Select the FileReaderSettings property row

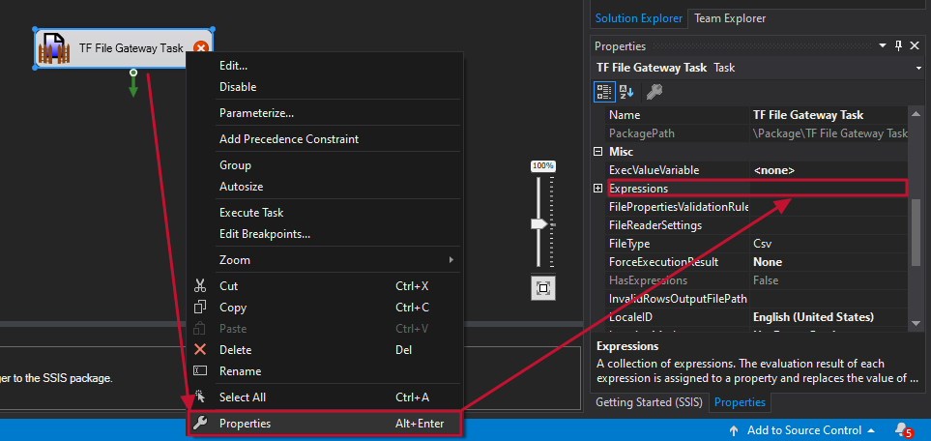click(756, 225)
